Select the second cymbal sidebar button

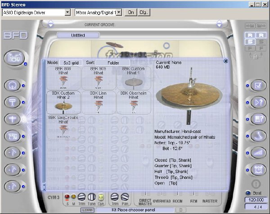point(13,170)
